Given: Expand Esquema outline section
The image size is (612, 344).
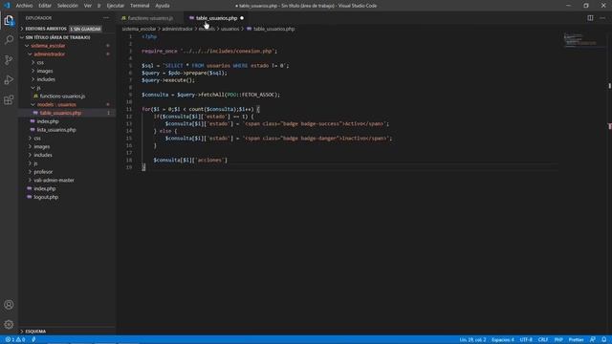Looking at the screenshot, I should [67, 332].
